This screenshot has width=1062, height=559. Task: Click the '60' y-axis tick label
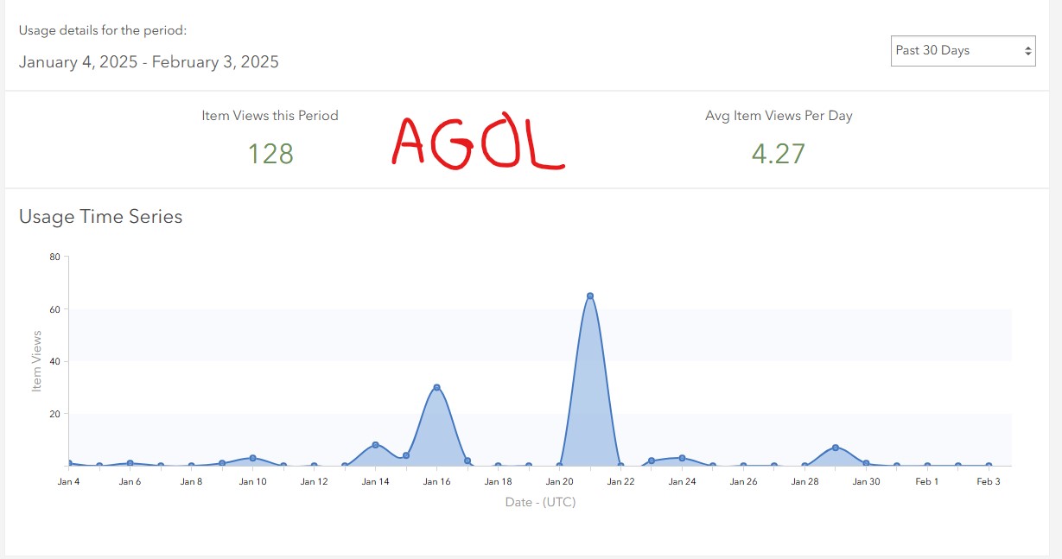[x=54, y=309]
